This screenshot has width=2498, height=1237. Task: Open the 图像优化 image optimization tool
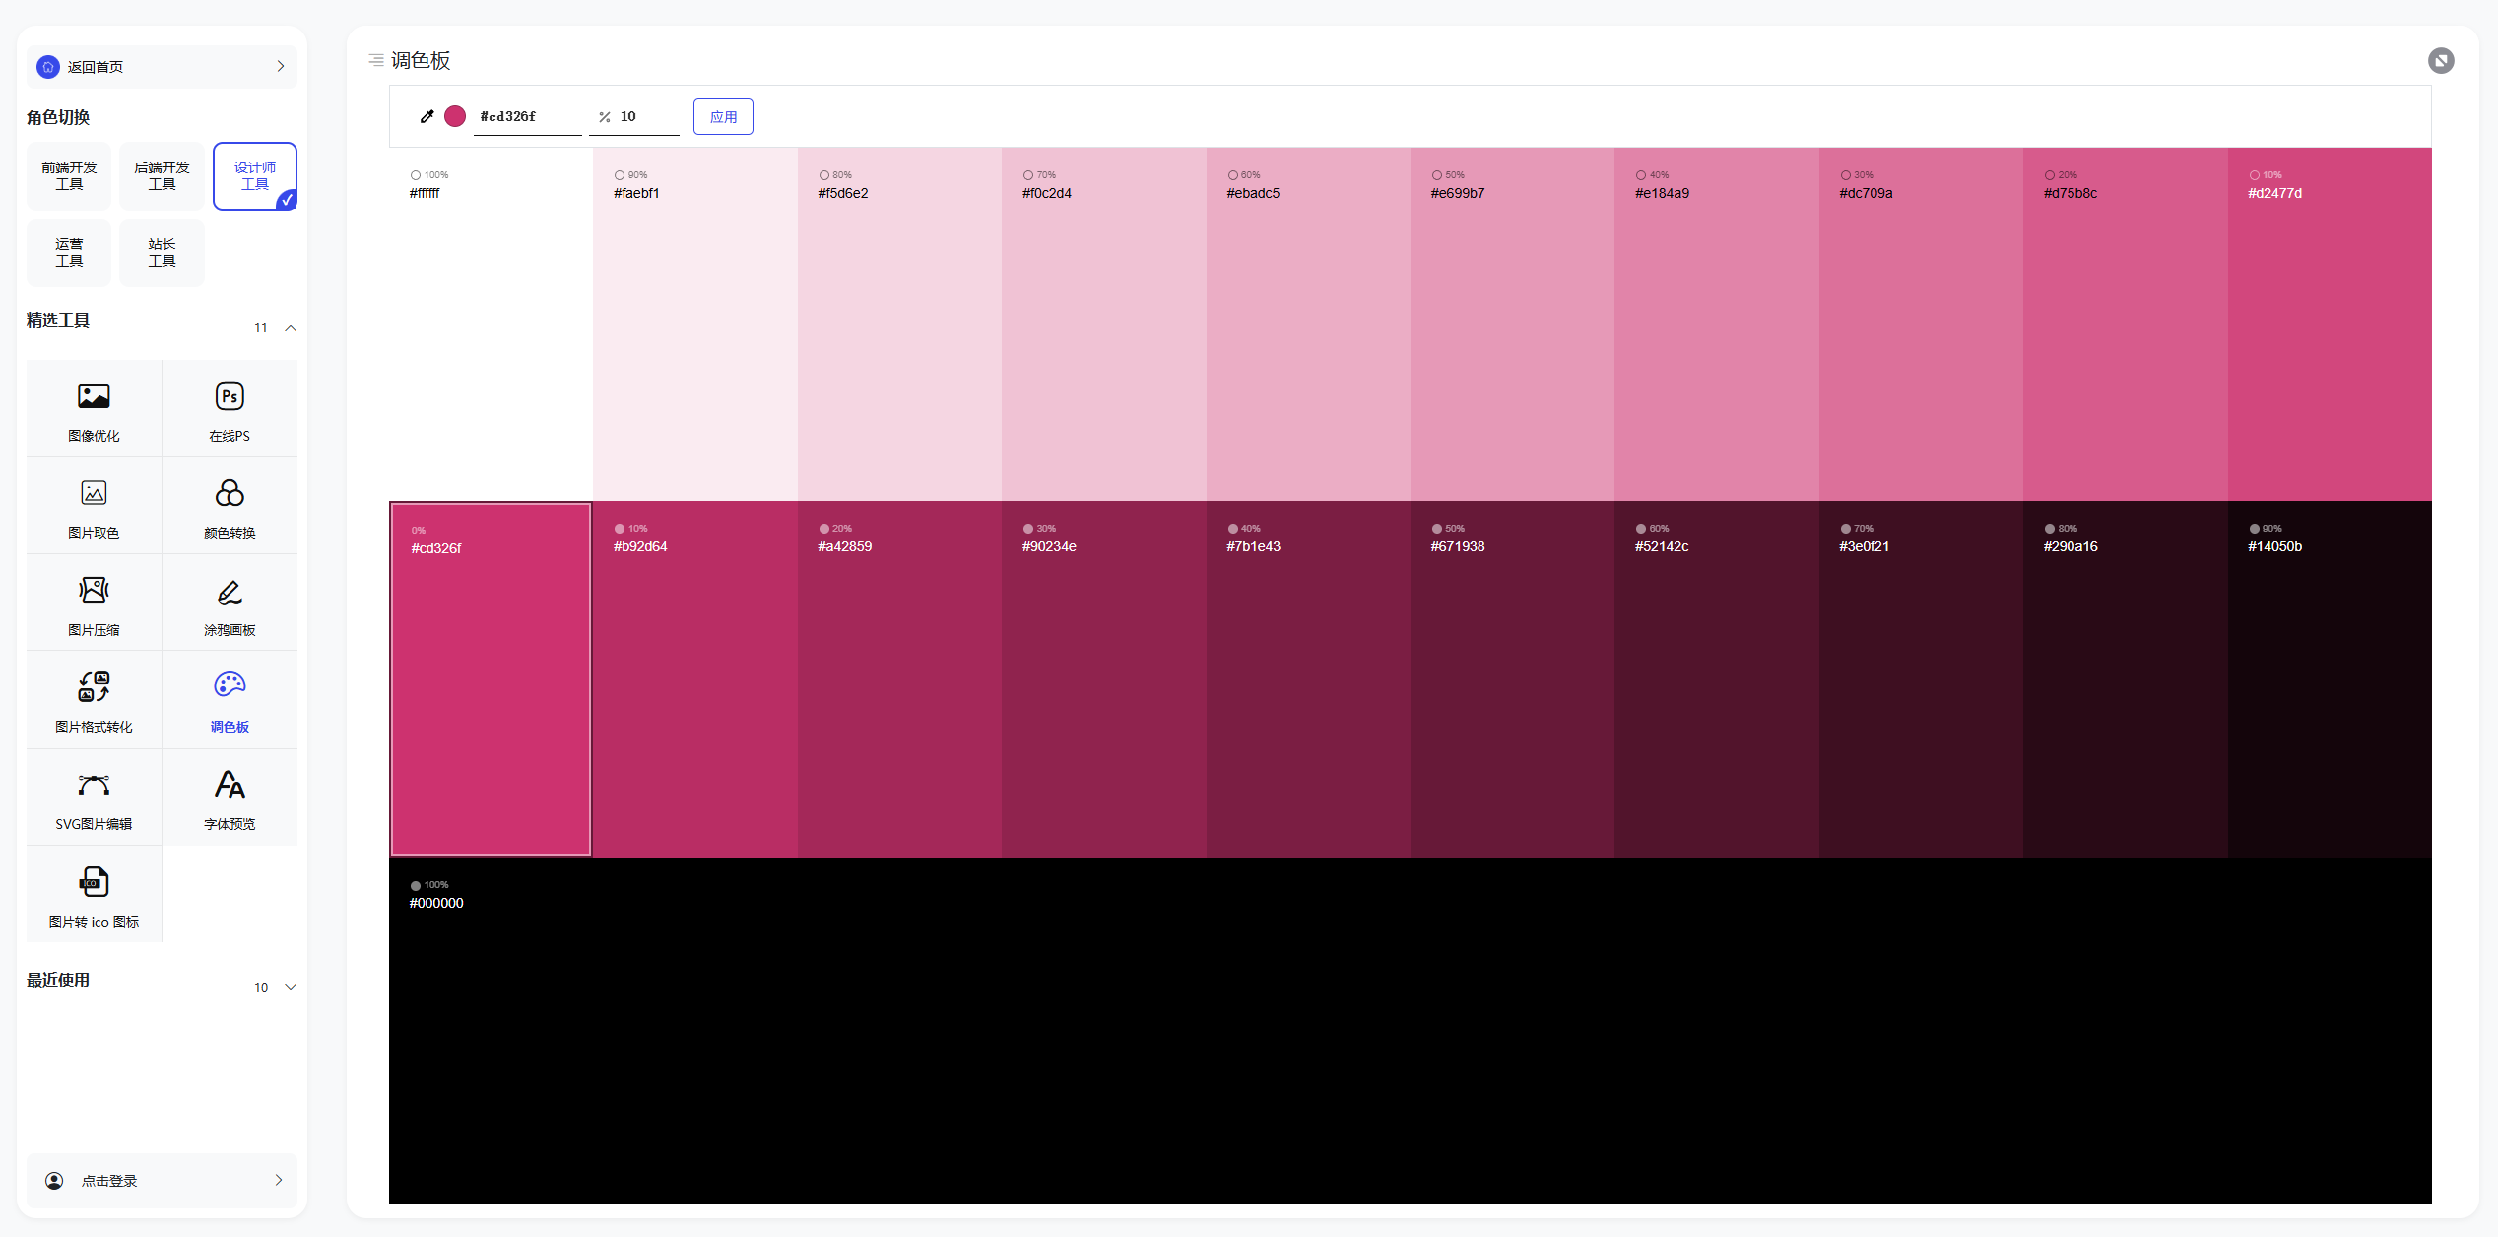click(94, 410)
